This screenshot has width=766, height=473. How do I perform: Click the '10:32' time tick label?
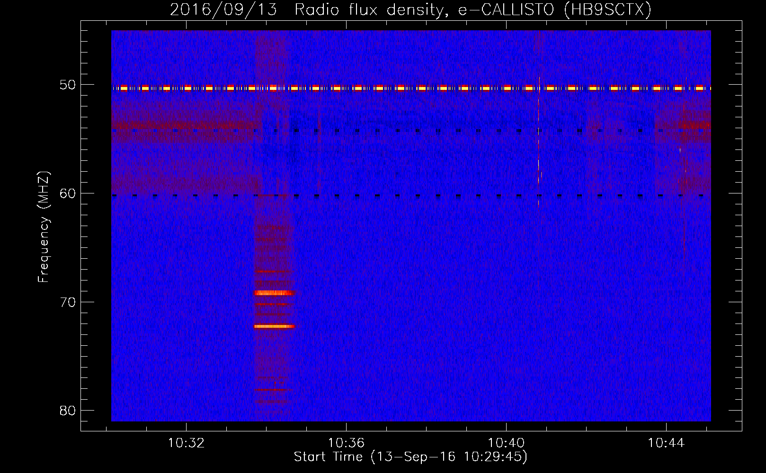tap(186, 443)
